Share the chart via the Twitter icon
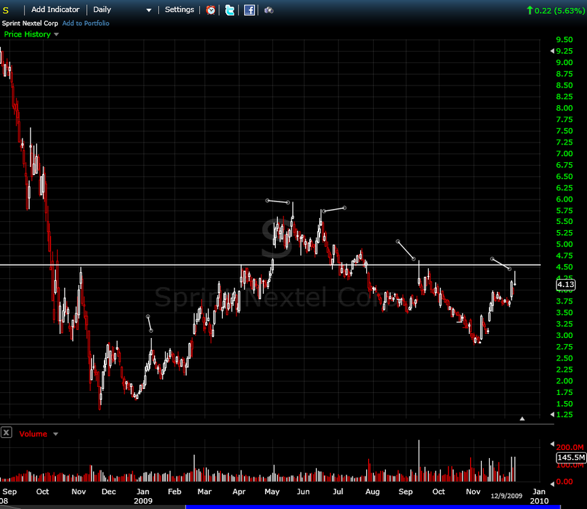The image size is (587, 509). point(230,10)
